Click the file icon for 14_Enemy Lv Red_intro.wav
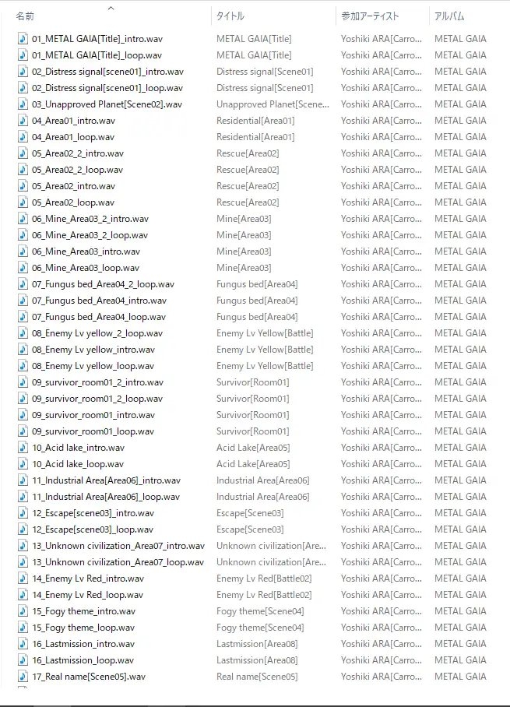The height and width of the screenshot is (707, 510). [x=23, y=579]
